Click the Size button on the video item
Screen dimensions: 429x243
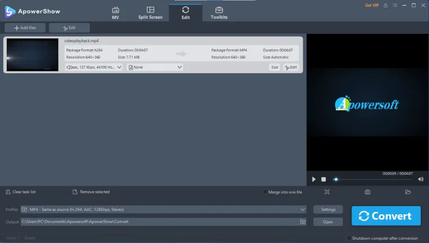(x=274, y=67)
